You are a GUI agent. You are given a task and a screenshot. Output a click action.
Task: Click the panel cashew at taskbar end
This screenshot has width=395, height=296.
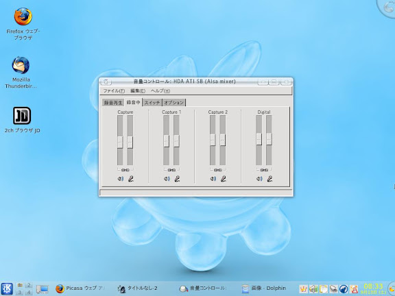click(x=392, y=288)
